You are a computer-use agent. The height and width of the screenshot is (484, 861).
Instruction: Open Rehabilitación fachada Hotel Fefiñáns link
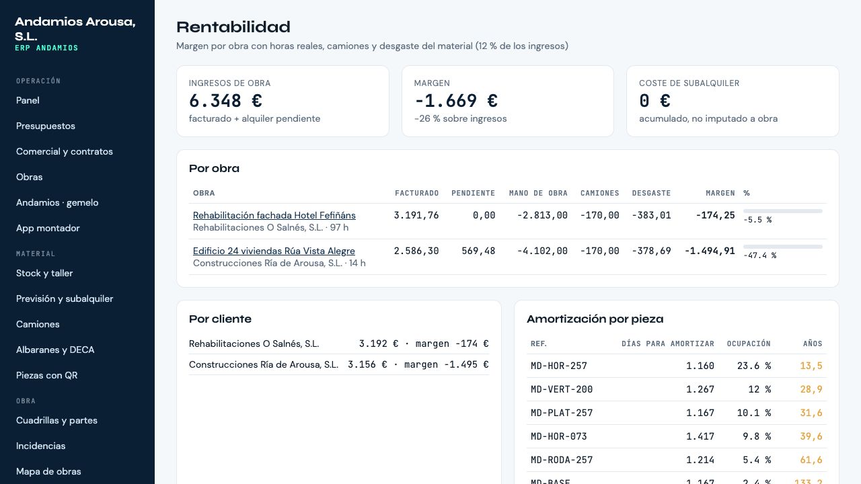pyautogui.click(x=274, y=215)
